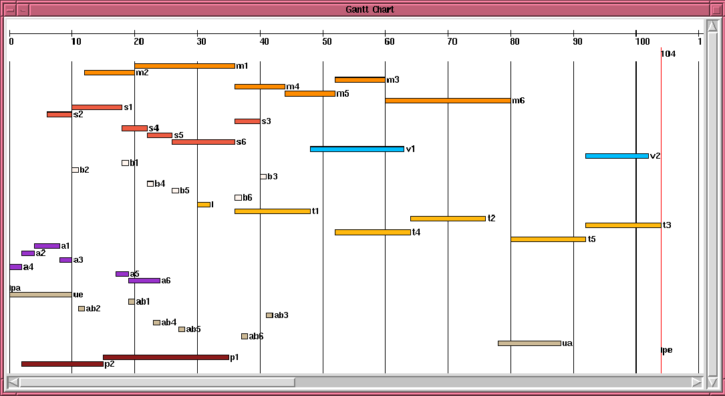Click the scroll up arrow on vertical scrollbar
This screenshot has width=725, height=396.
coord(711,25)
